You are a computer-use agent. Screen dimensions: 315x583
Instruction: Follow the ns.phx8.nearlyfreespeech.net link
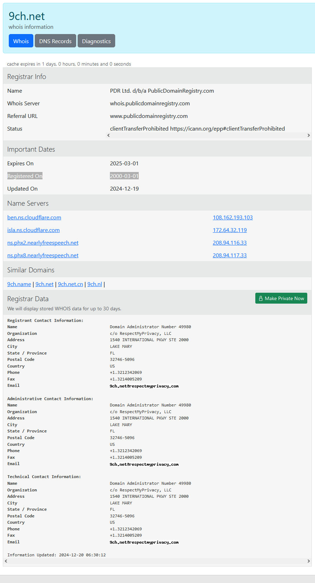tap(43, 256)
